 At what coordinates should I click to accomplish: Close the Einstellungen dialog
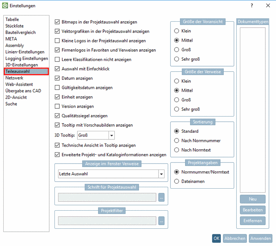[x=268, y=6]
